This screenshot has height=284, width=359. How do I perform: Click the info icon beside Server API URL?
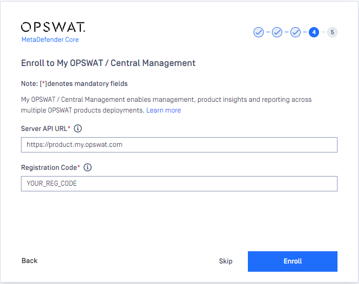[78, 128]
